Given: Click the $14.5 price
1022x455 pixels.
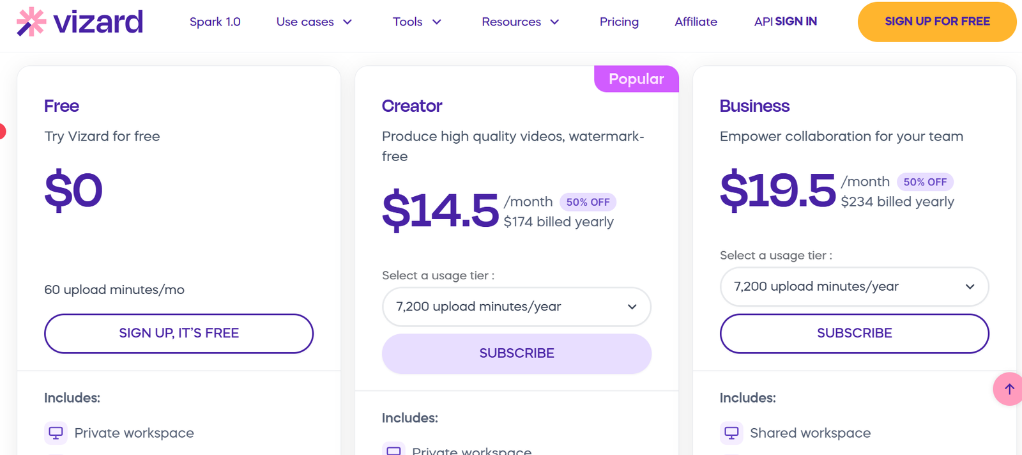Looking at the screenshot, I should click(x=440, y=210).
